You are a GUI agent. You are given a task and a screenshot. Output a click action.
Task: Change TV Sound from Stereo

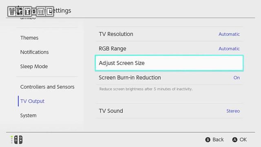click(169, 111)
